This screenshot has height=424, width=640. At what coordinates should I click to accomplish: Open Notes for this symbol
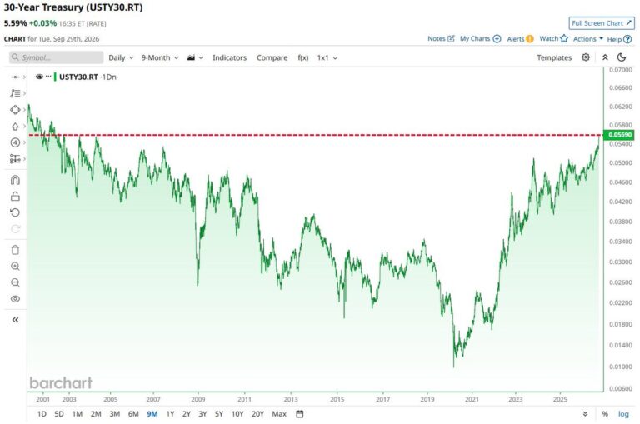tap(441, 39)
